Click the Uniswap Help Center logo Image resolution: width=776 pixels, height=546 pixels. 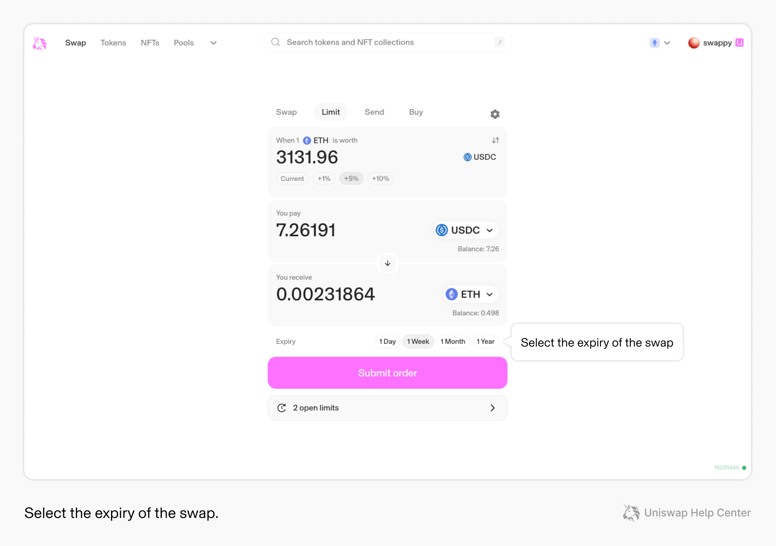631,513
